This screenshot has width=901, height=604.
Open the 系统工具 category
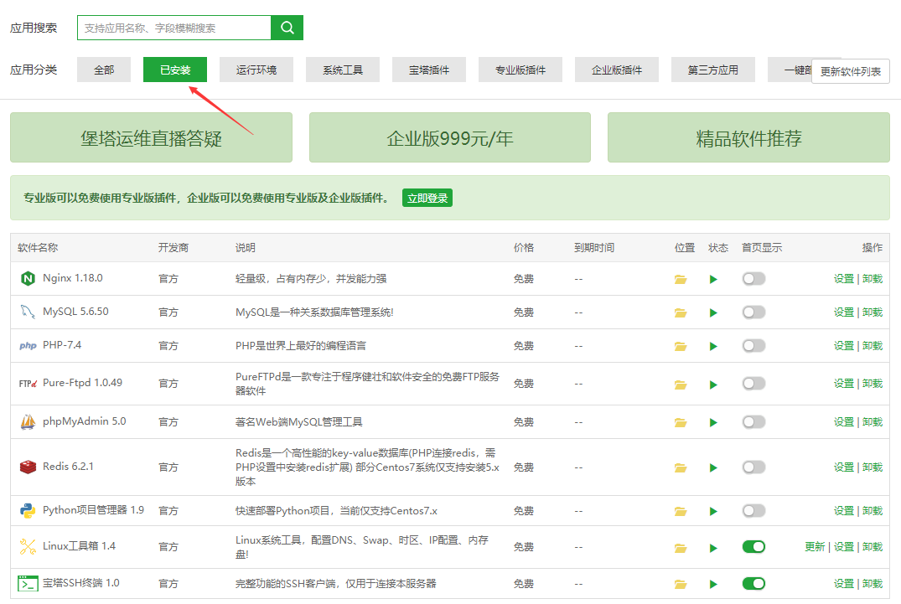click(x=342, y=70)
